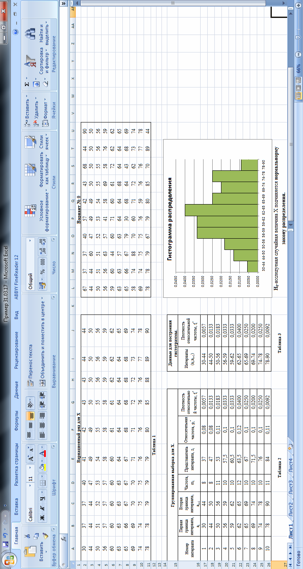Viewport: 303px width, 569px height.
Task: Click the Format Painter brush icon
Action: point(45,536)
